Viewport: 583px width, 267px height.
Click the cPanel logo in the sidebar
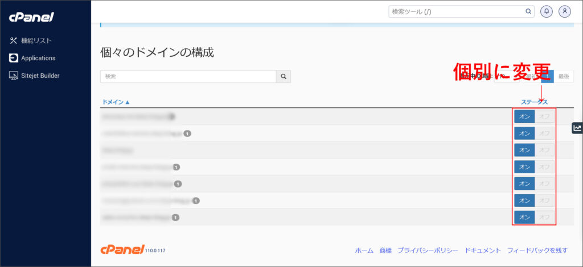32,17
